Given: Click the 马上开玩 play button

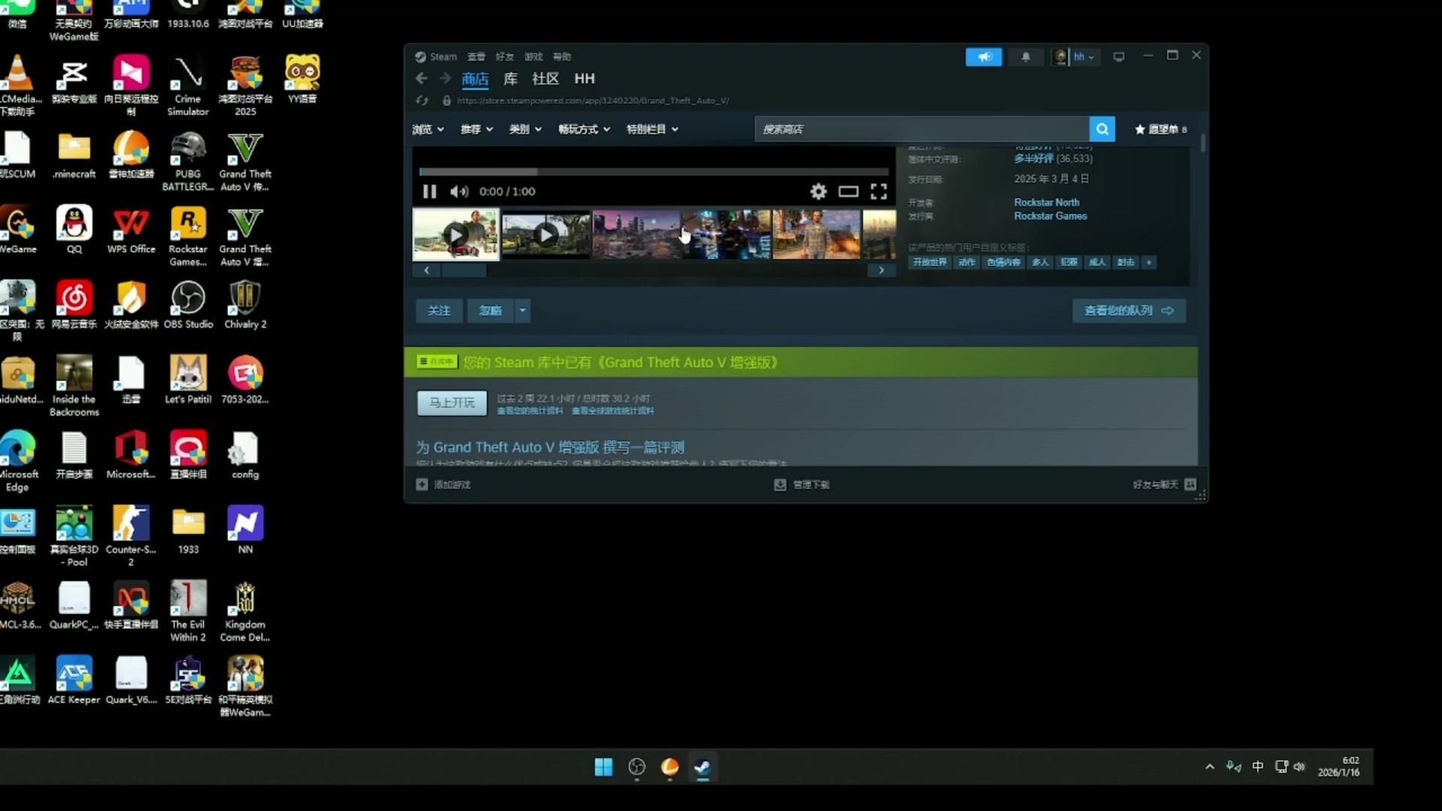Looking at the screenshot, I should (451, 403).
